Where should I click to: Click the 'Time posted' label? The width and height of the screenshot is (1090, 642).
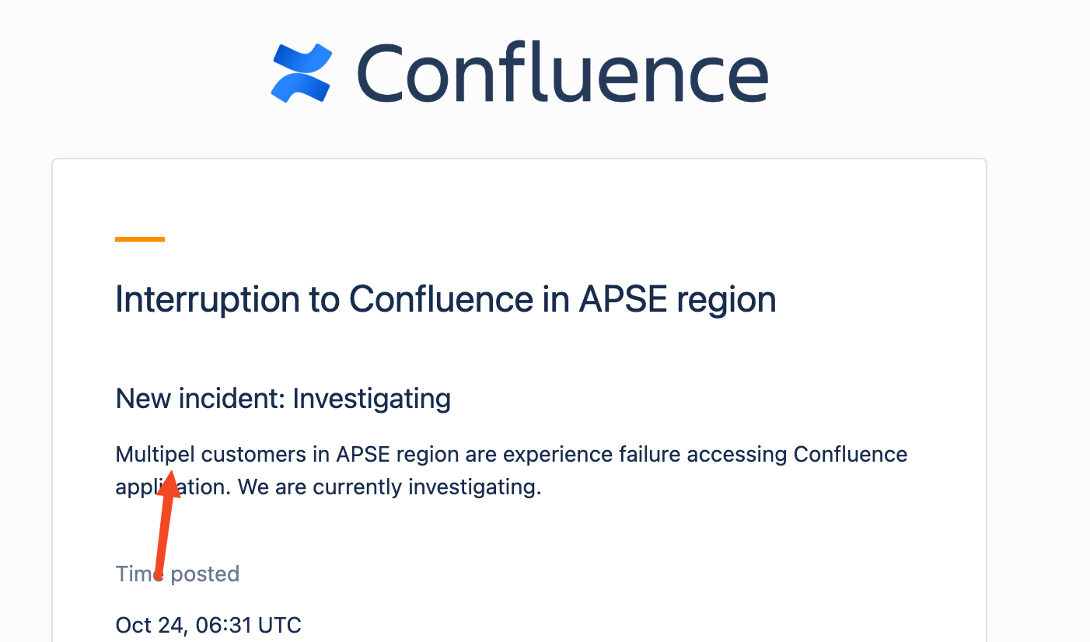(x=177, y=574)
